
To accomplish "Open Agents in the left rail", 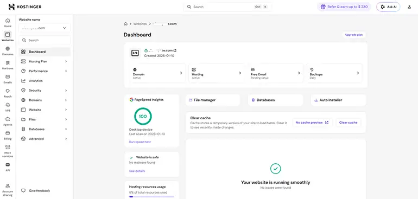I will coord(8,121).
